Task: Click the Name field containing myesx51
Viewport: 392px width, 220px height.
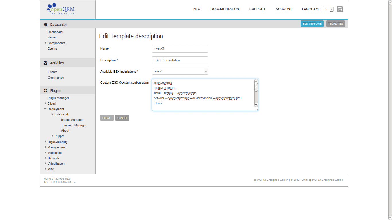Action: [x=180, y=49]
